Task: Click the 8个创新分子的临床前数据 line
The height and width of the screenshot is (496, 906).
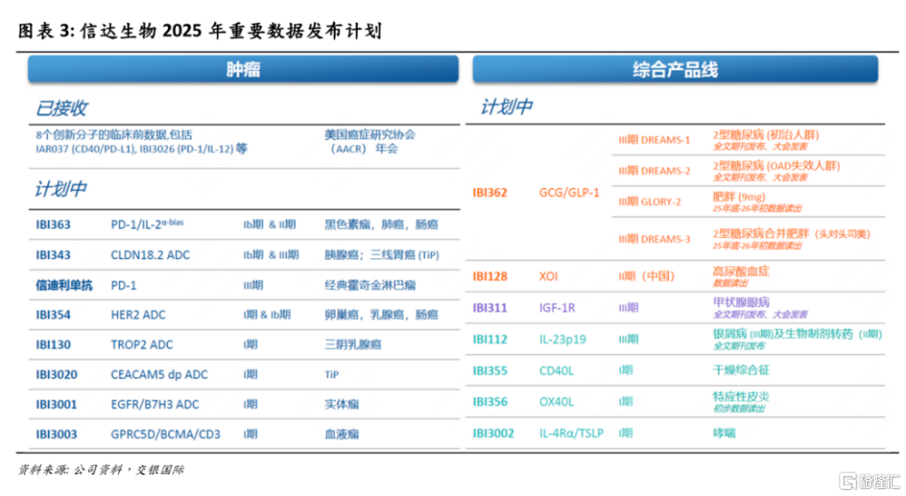Action: click(x=114, y=135)
